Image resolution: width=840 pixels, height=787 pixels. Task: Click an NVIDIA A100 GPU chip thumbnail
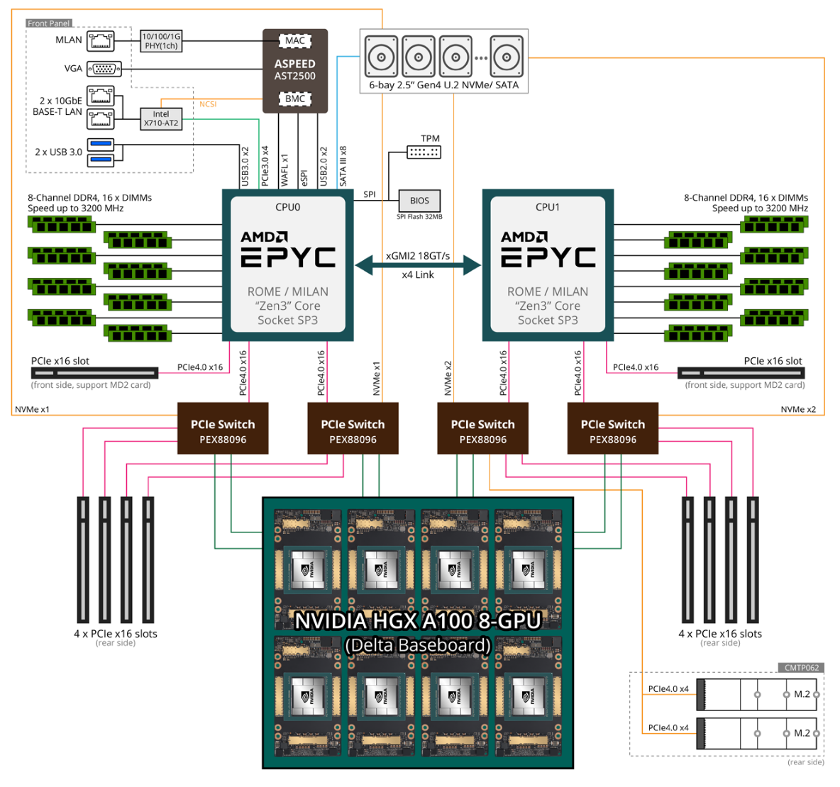tap(307, 569)
